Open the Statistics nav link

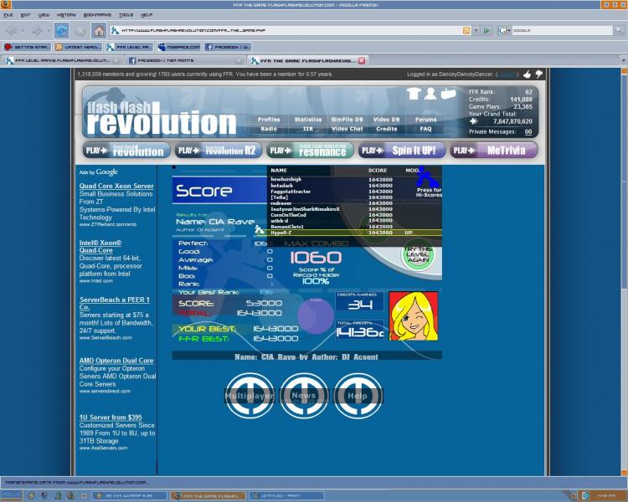tap(308, 120)
